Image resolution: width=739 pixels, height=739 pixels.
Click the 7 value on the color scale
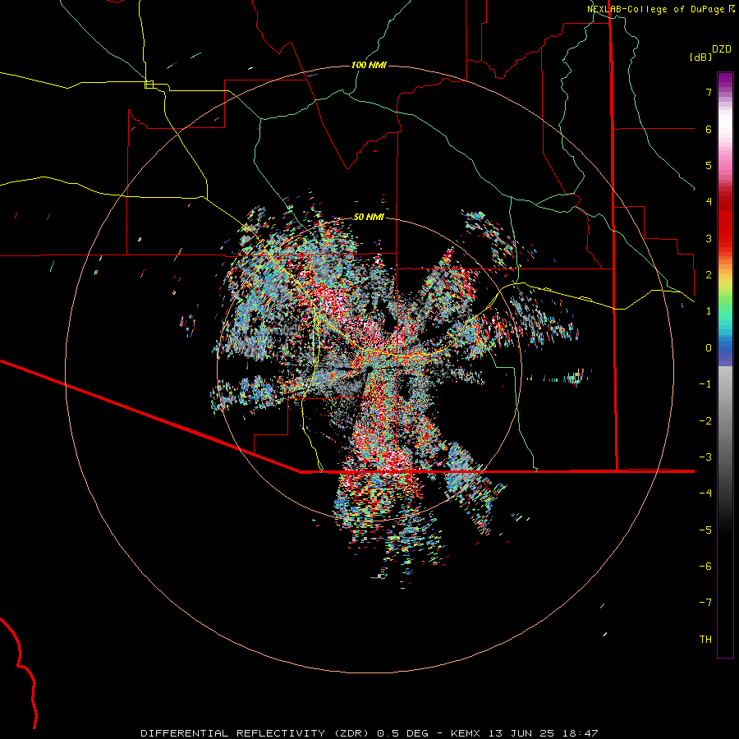coord(709,92)
